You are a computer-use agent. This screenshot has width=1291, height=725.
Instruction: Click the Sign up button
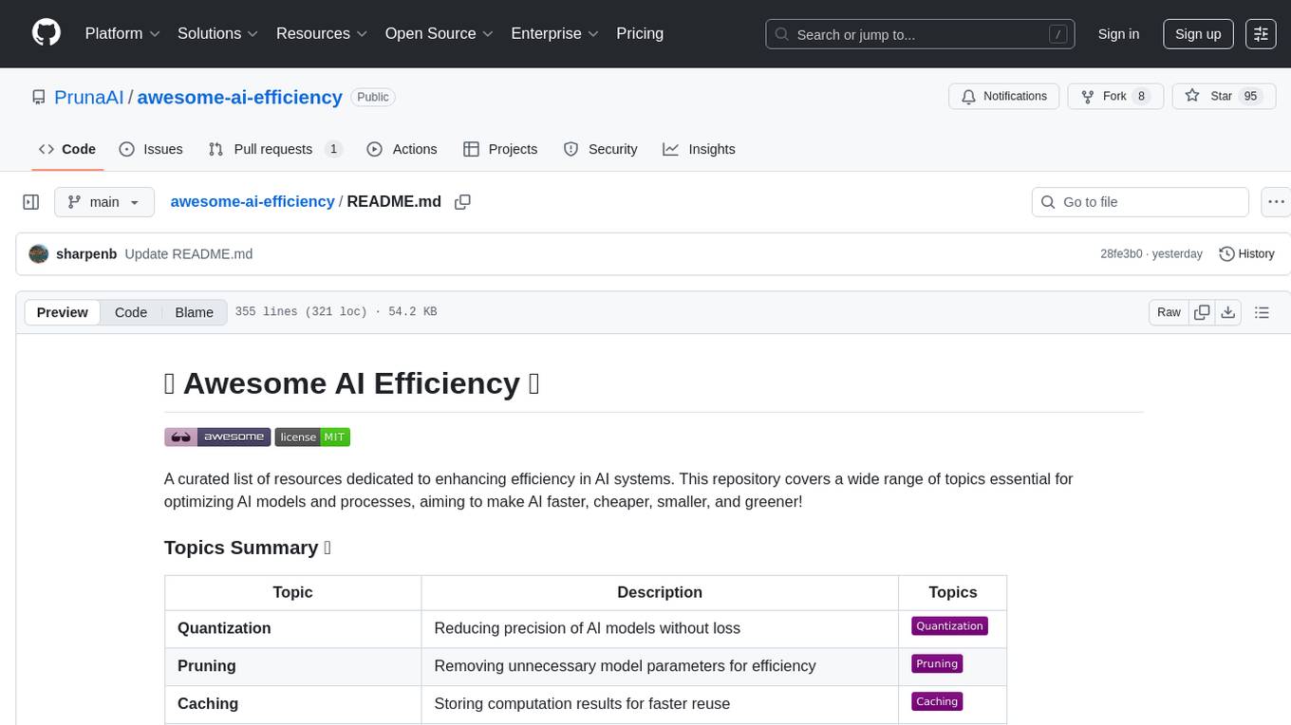coord(1198,34)
